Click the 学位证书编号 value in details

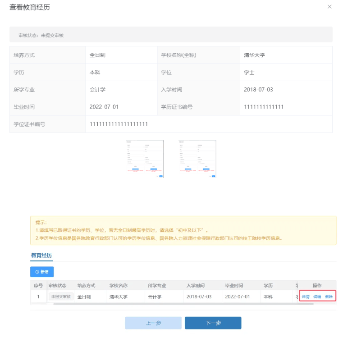[119, 124]
